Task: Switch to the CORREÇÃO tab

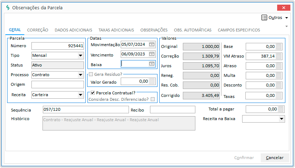Action: click(37, 30)
